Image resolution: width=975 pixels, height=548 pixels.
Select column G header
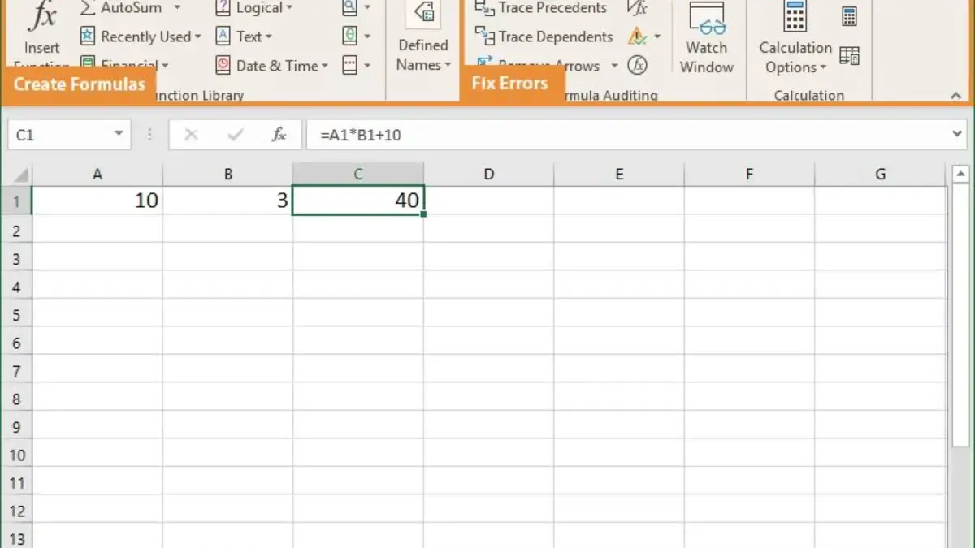(881, 175)
